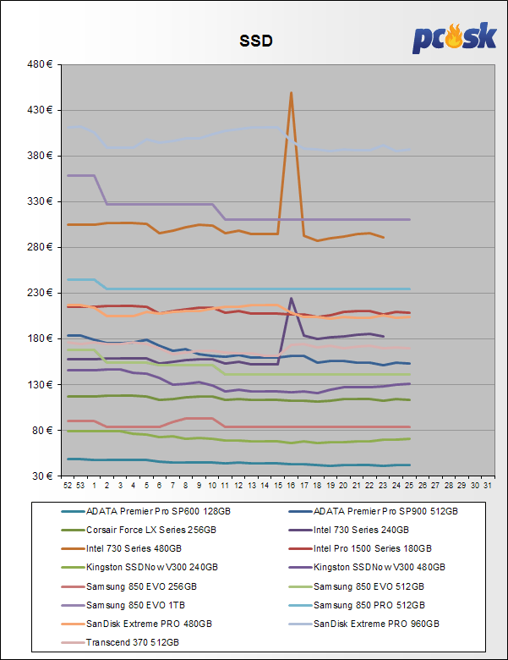The image size is (508, 660).
Task: Select Corsair Force LX Series 256GB legend label
Action: [151, 530]
